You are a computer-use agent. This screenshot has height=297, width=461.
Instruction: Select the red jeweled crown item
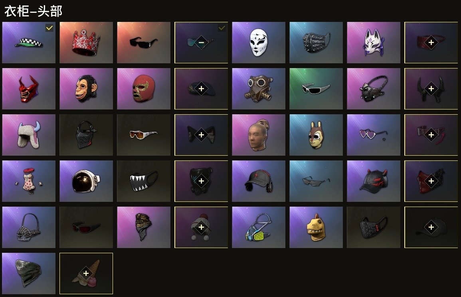pyautogui.click(x=86, y=43)
